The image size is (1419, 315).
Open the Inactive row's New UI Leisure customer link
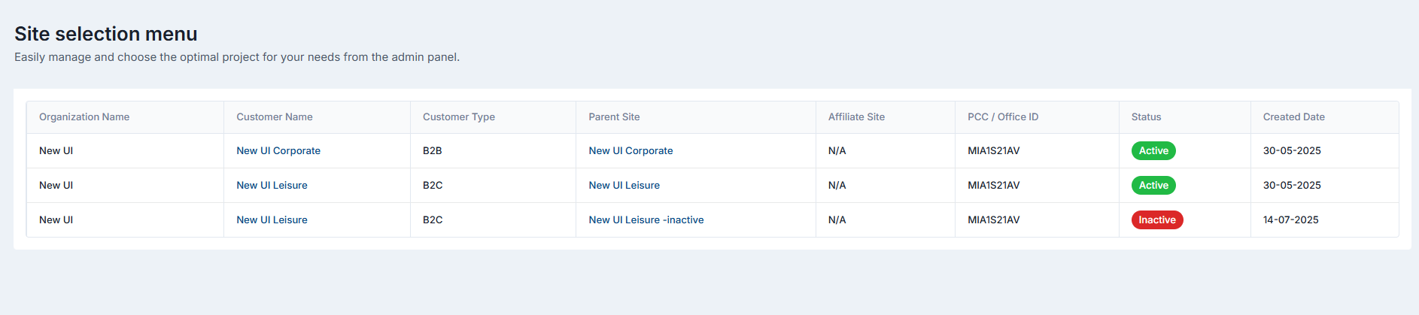coord(272,220)
